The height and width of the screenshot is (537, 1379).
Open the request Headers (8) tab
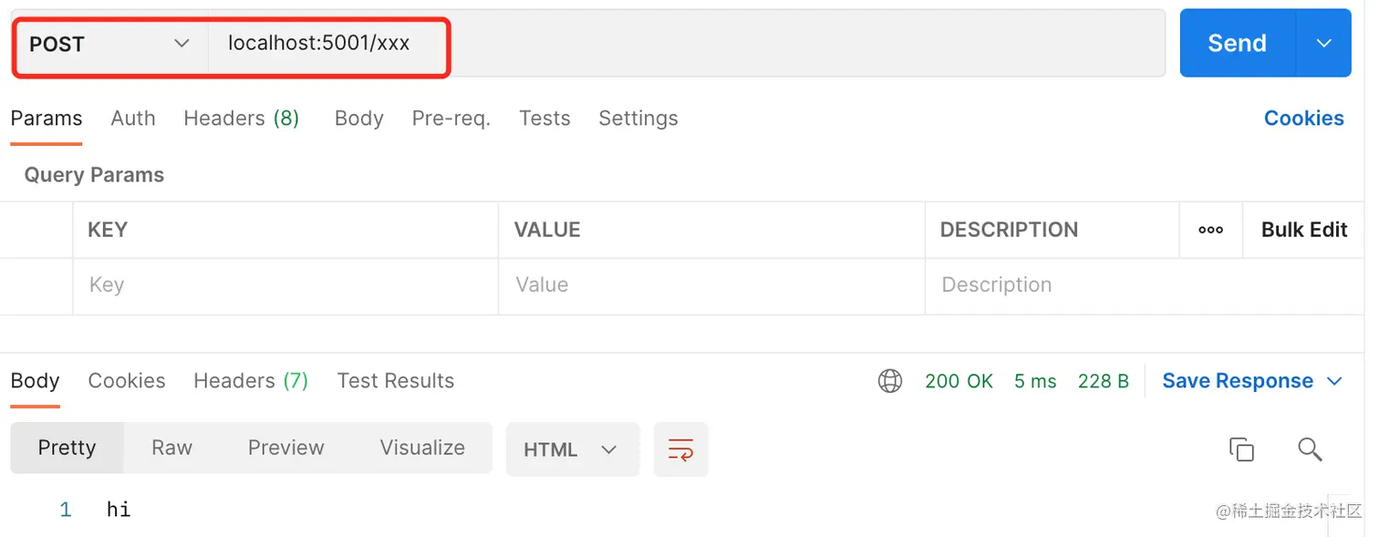pyautogui.click(x=241, y=119)
